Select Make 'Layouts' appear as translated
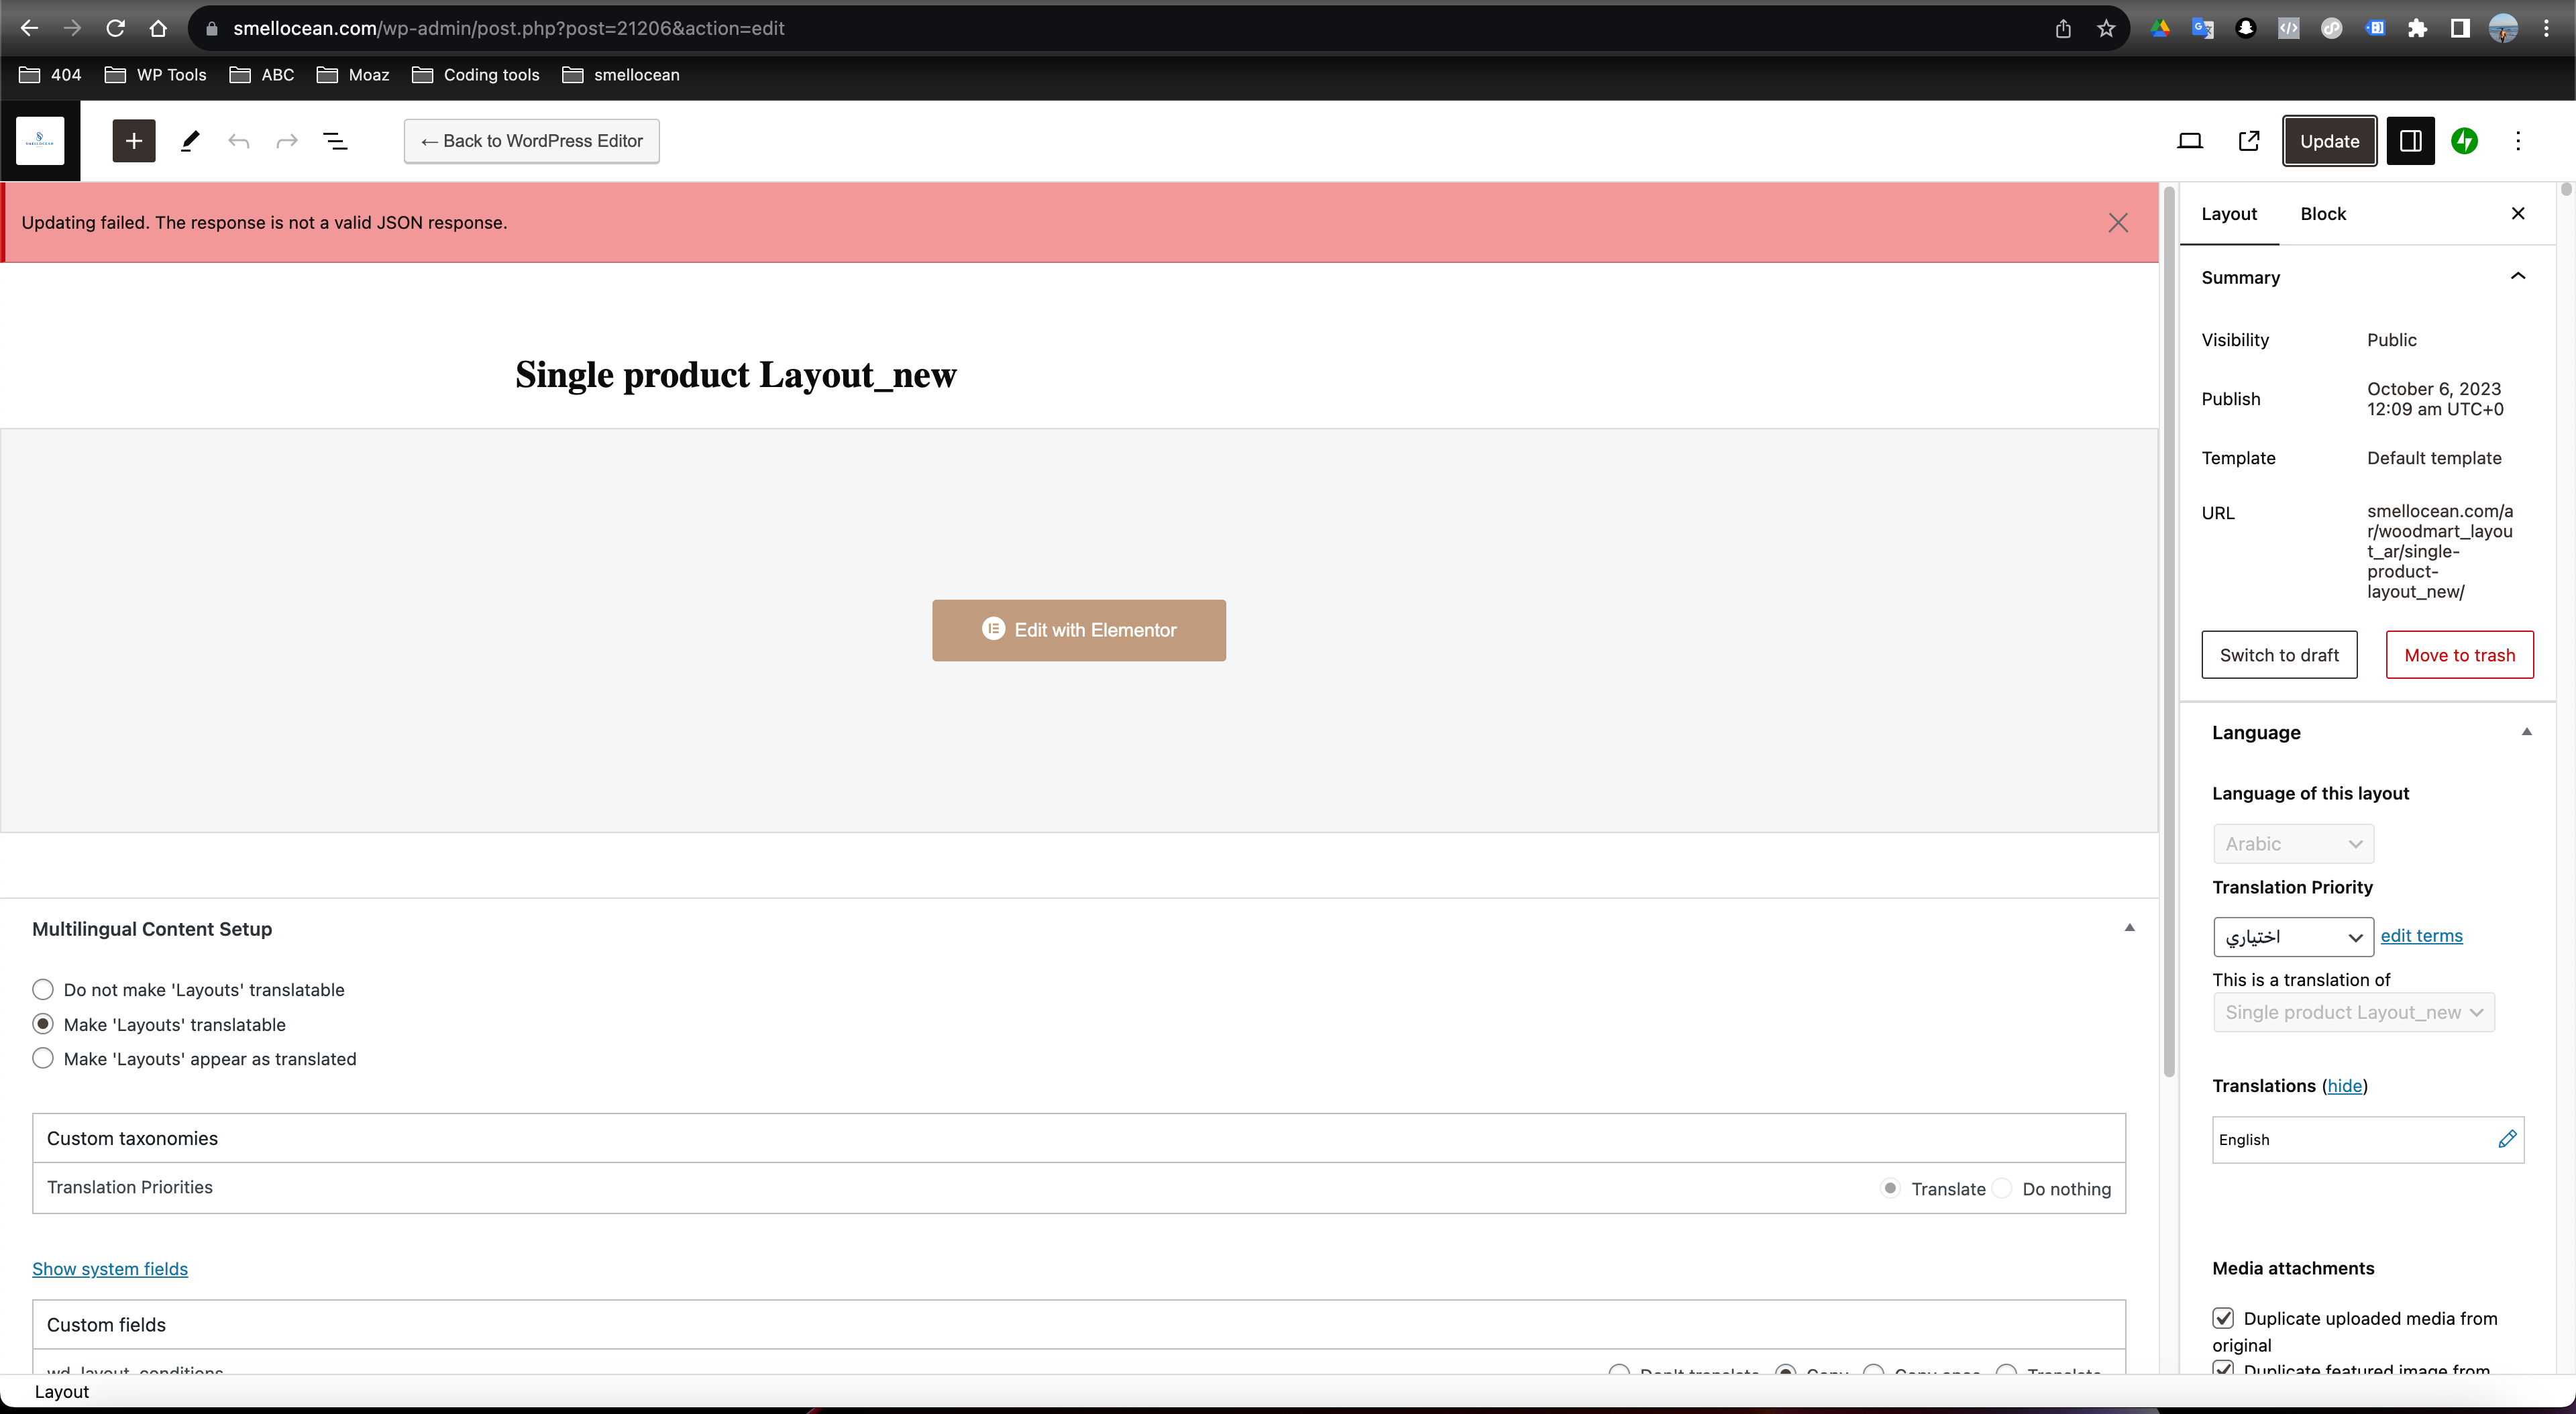Image resolution: width=2576 pixels, height=1414 pixels. tap(43, 1058)
